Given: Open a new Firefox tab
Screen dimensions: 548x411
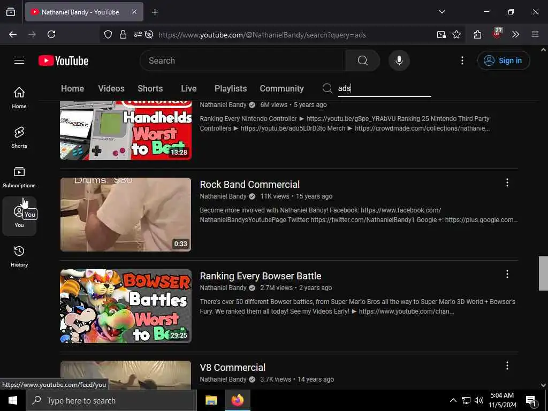Looking at the screenshot, I should pyautogui.click(x=155, y=12).
